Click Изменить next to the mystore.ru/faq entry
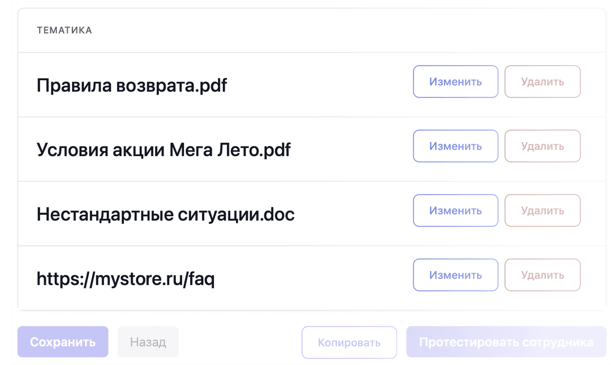611x365 pixels. (455, 274)
